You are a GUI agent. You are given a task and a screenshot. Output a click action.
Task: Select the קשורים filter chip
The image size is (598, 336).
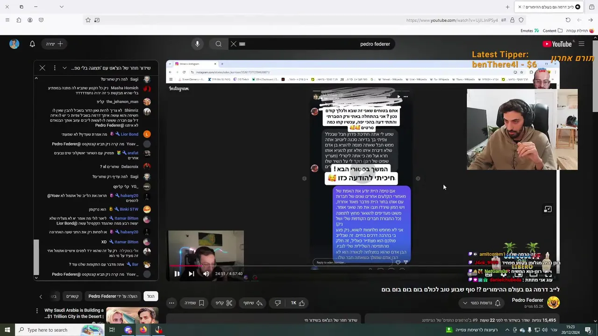tap(72, 296)
